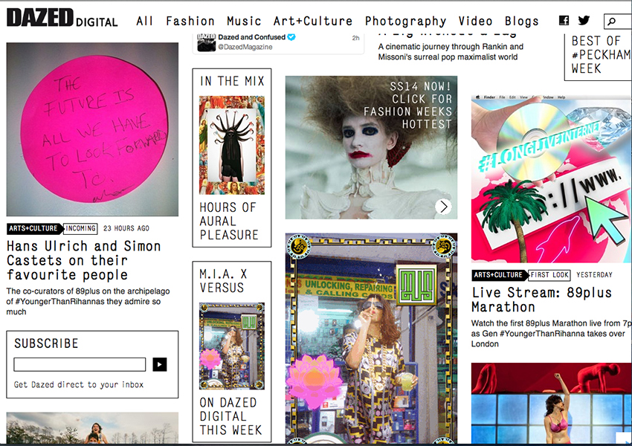
Task: Open SS14 fashion week hero image
Action: (371, 147)
